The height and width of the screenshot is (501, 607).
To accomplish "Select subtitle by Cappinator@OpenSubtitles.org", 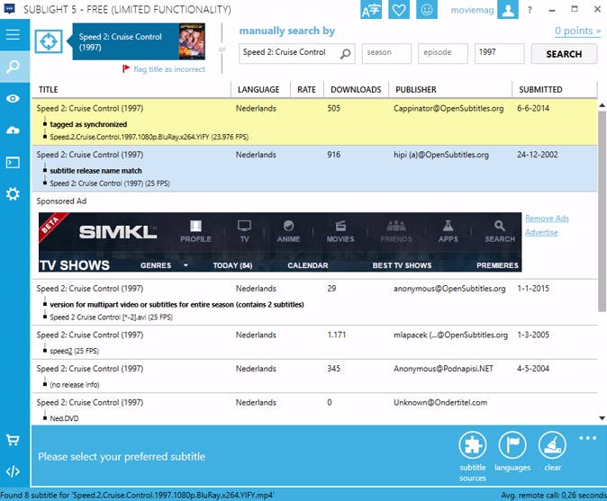I will point(314,122).
